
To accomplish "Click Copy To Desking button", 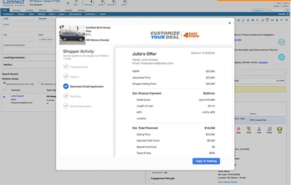I will (x=206, y=161).
